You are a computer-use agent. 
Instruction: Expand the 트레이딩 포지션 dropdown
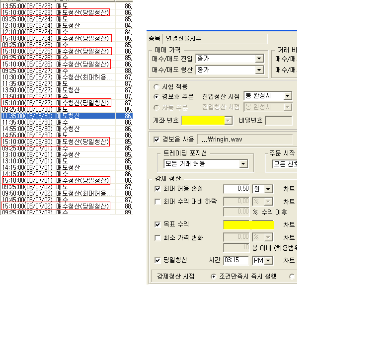243,164
